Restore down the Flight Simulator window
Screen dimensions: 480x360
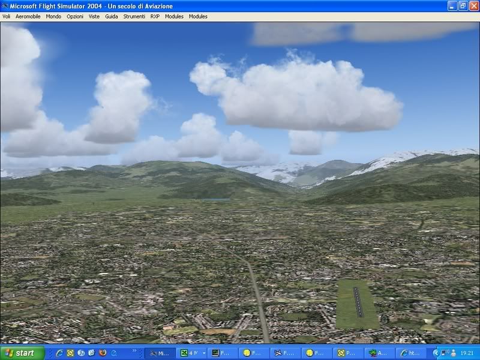(x=463, y=6)
